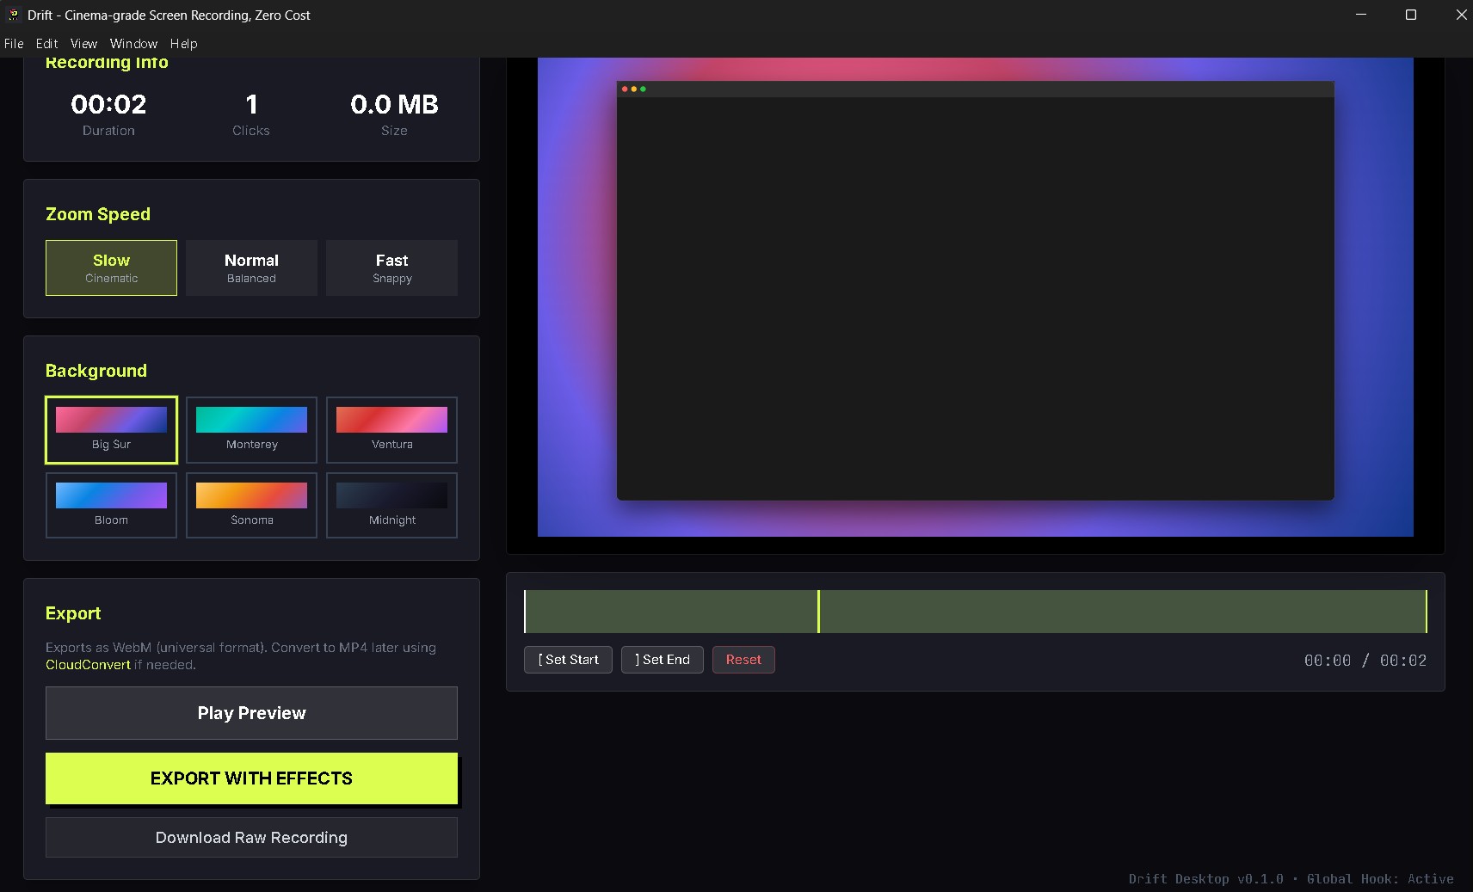
Task: Select the Fast snappy zoom speed
Action: click(x=391, y=268)
